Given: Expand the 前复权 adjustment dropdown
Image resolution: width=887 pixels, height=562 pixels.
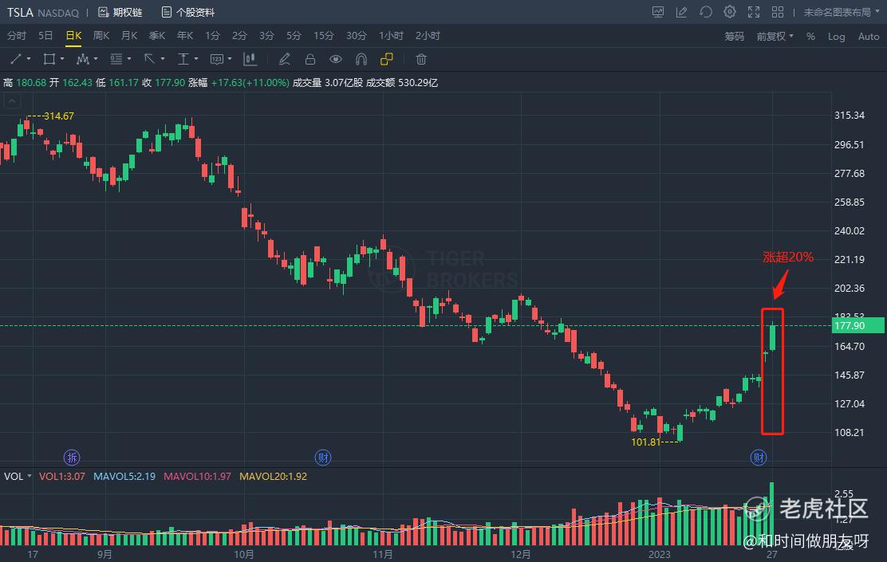Looking at the screenshot, I should (x=775, y=36).
